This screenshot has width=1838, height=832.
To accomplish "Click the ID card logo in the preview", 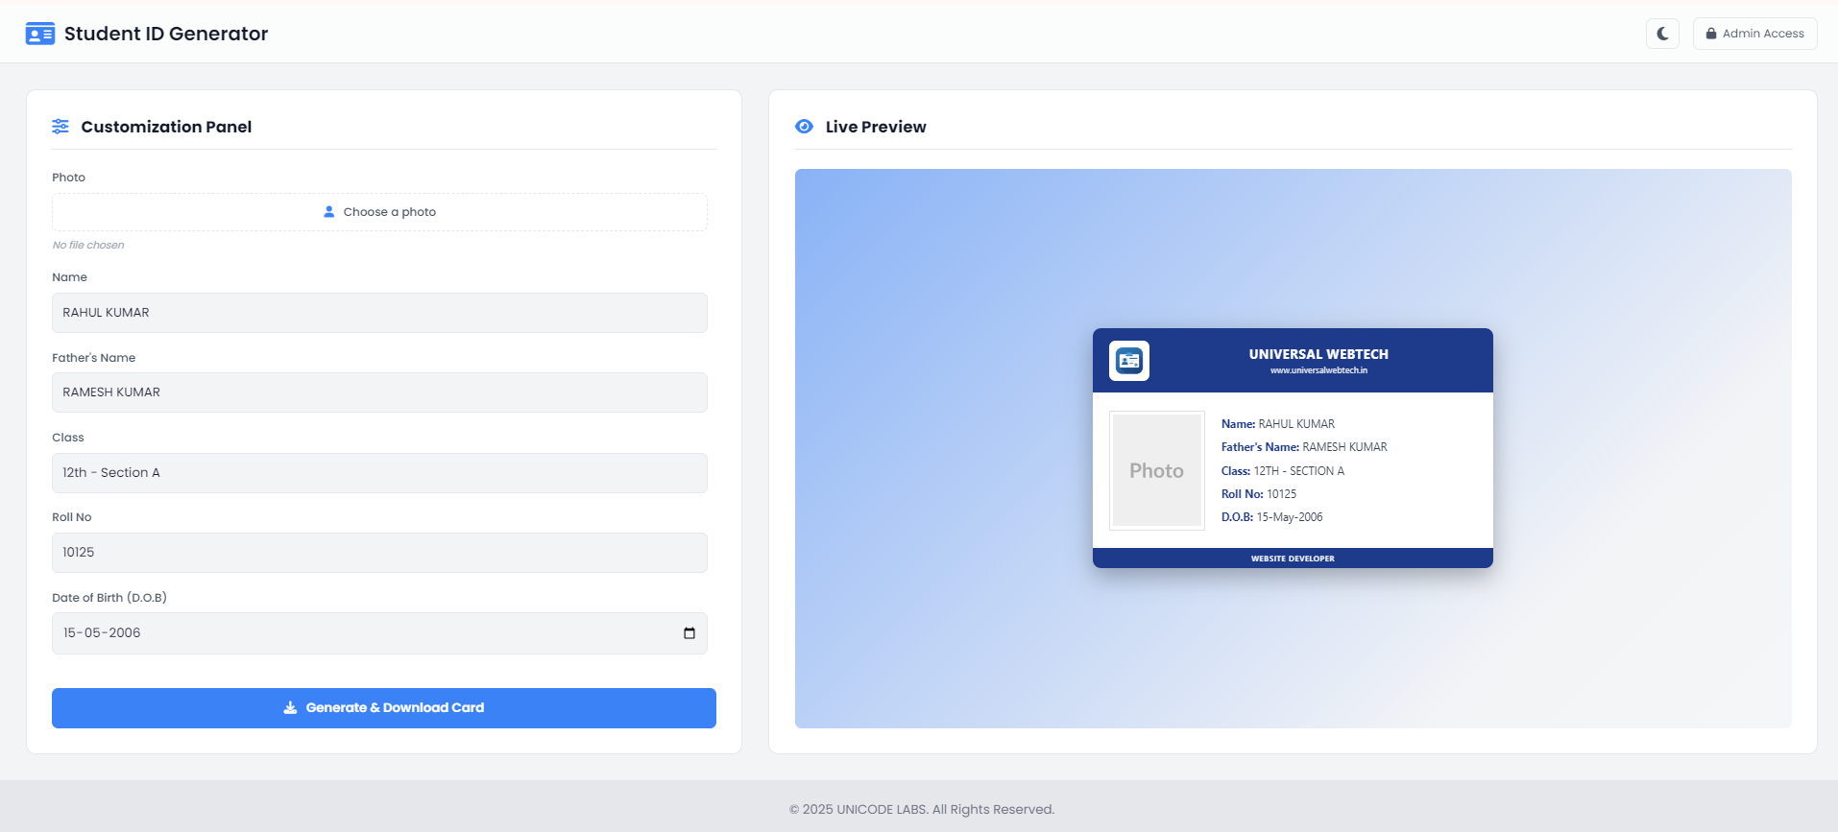I will click(x=1129, y=361).
